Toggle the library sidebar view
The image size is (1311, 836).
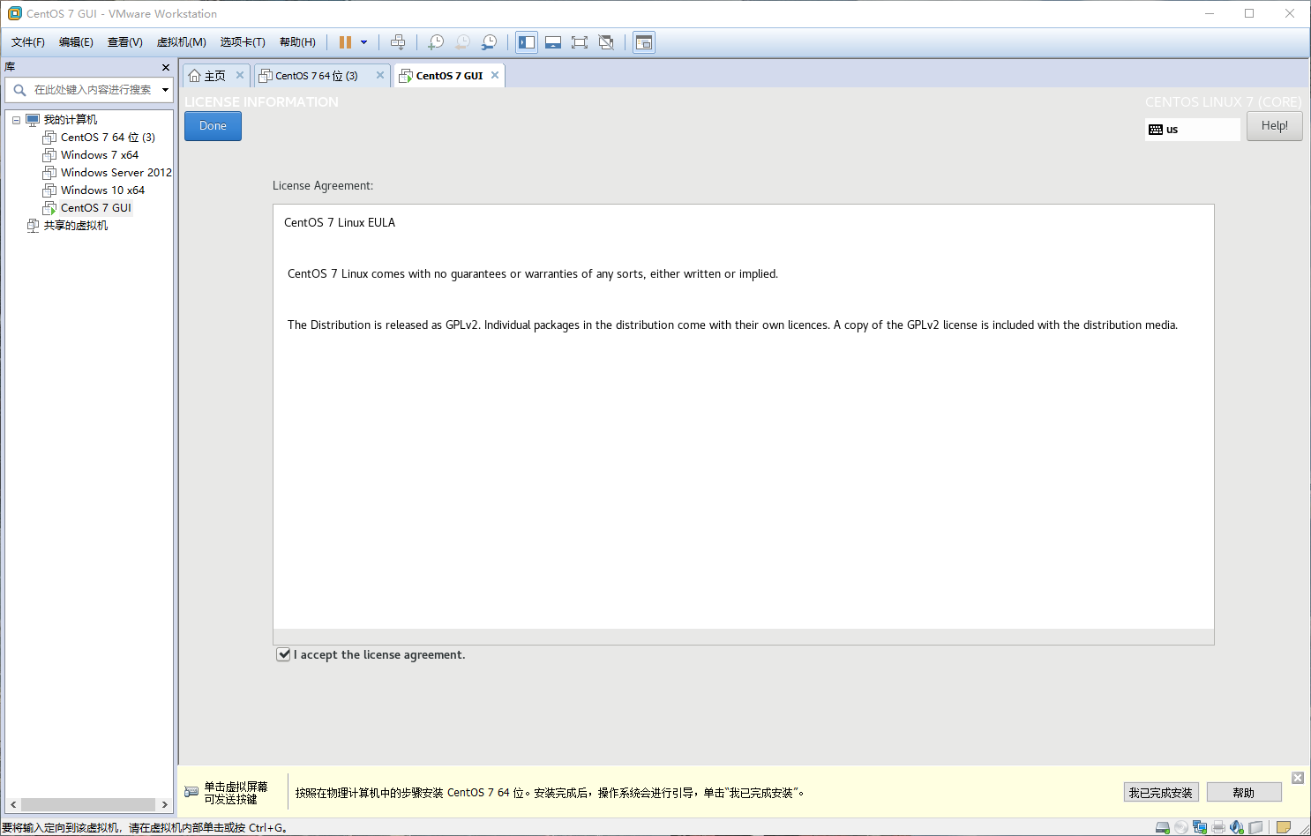tap(527, 42)
